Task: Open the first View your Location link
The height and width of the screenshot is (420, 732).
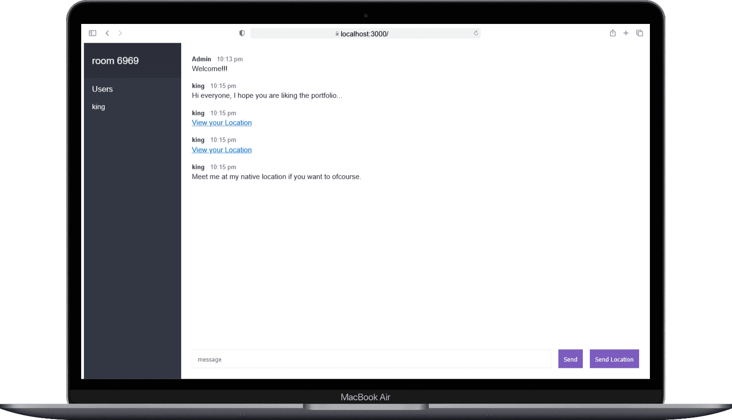Action: pos(221,122)
